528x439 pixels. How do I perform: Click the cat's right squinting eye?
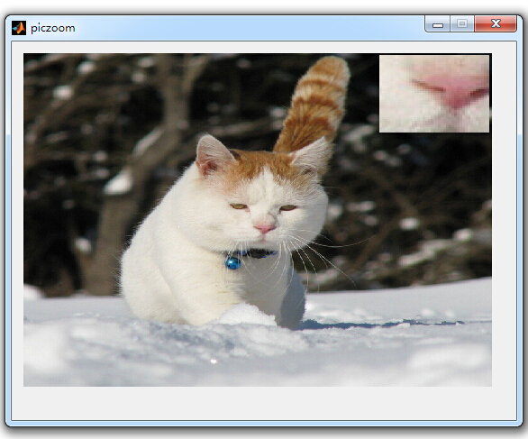click(x=288, y=207)
